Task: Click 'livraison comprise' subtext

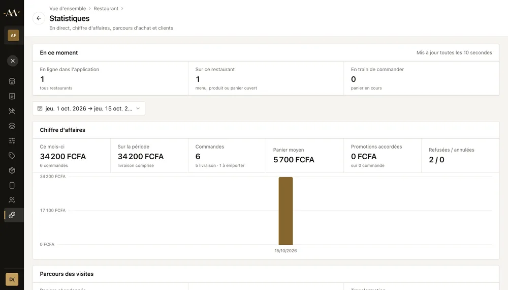Action: (136, 165)
